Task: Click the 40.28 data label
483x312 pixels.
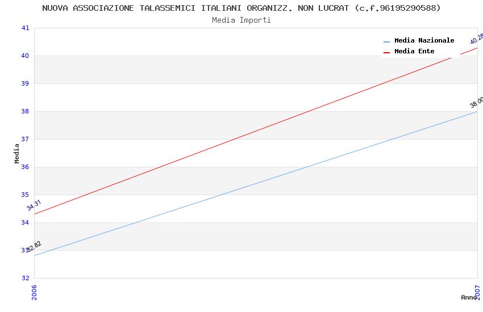Action: click(477, 39)
